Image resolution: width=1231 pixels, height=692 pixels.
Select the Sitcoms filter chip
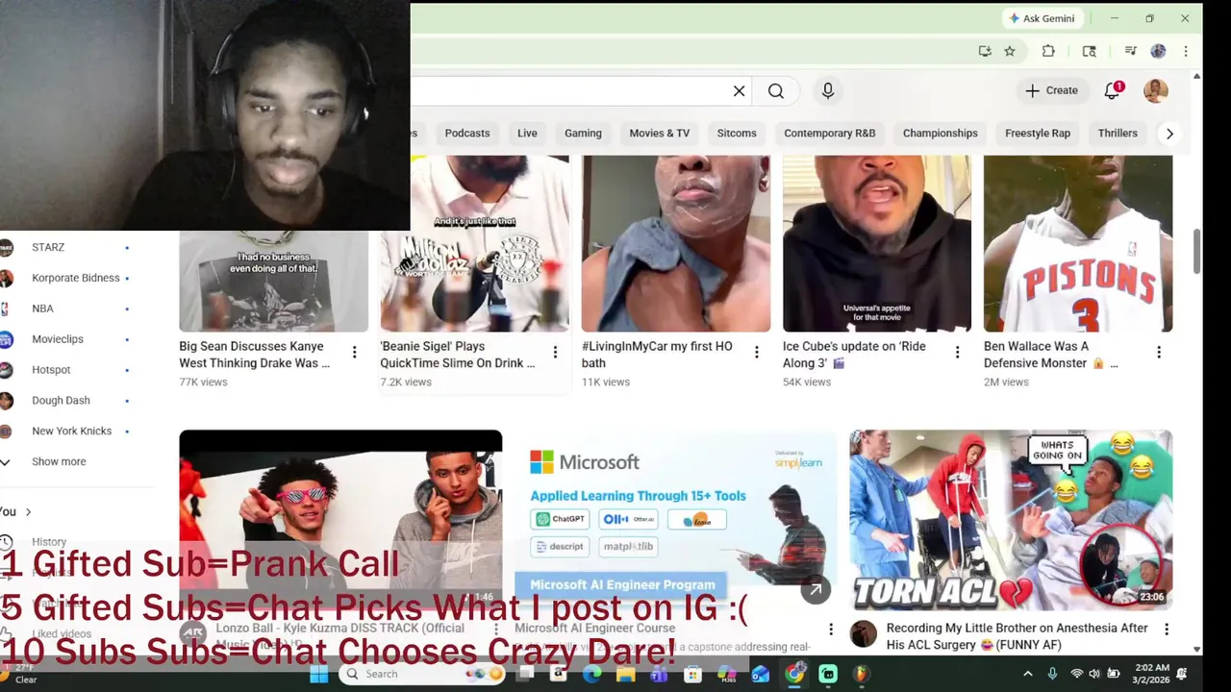pyautogui.click(x=737, y=134)
